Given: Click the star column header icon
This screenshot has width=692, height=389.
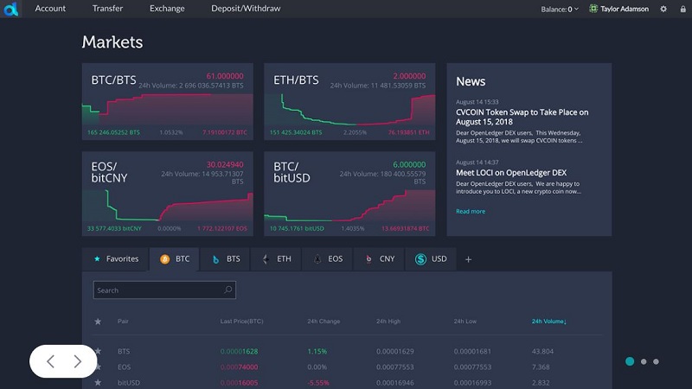Looking at the screenshot, I should [98, 322].
